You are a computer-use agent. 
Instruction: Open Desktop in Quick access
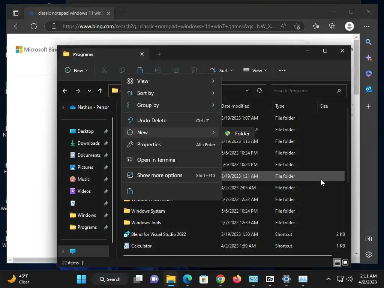pos(85,131)
